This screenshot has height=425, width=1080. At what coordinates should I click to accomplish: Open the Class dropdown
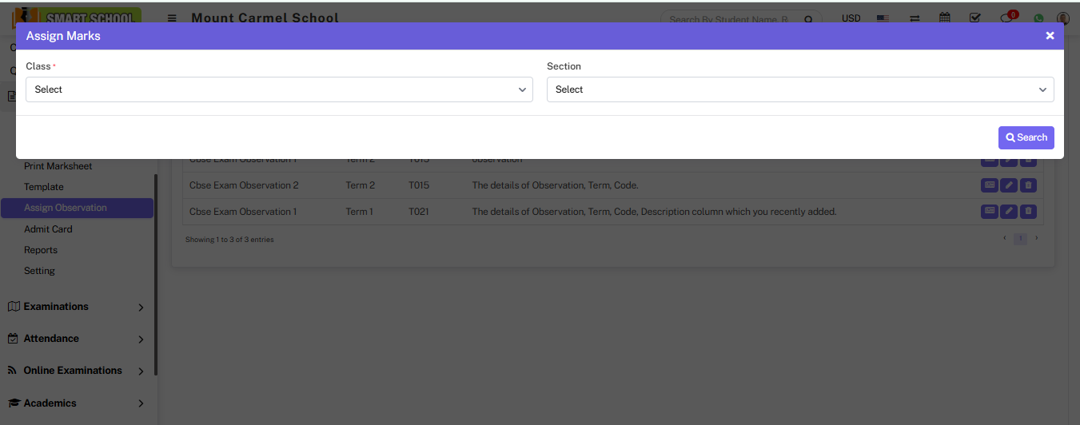tap(279, 89)
